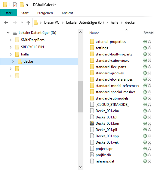Click the settings folder icon
Image resolution: width=154 pixels, height=170 pixels.
pos(92,48)
